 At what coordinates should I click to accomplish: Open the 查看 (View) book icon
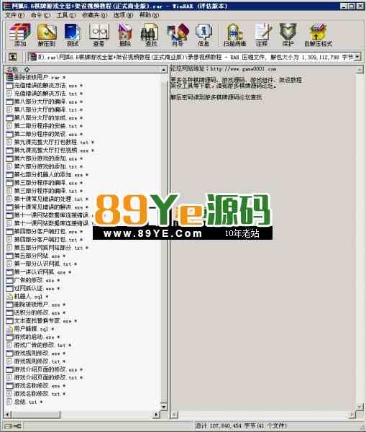tap(99, 35)
